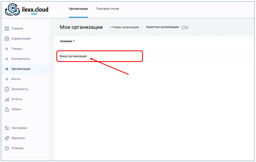Open the Ваша организация row

click(73, 56)
